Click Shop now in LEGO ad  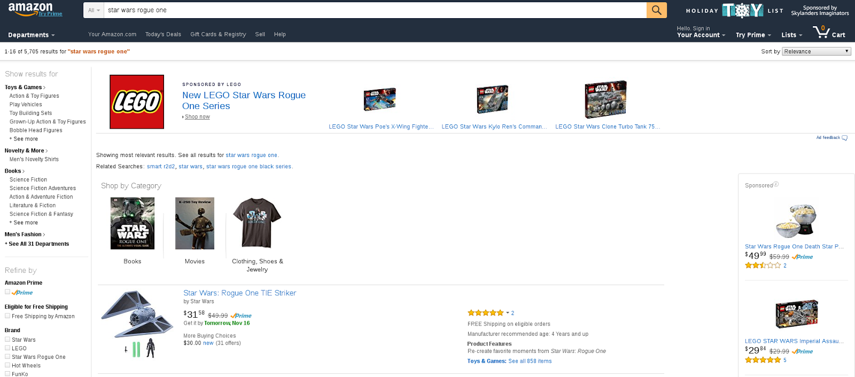(197, 117)
